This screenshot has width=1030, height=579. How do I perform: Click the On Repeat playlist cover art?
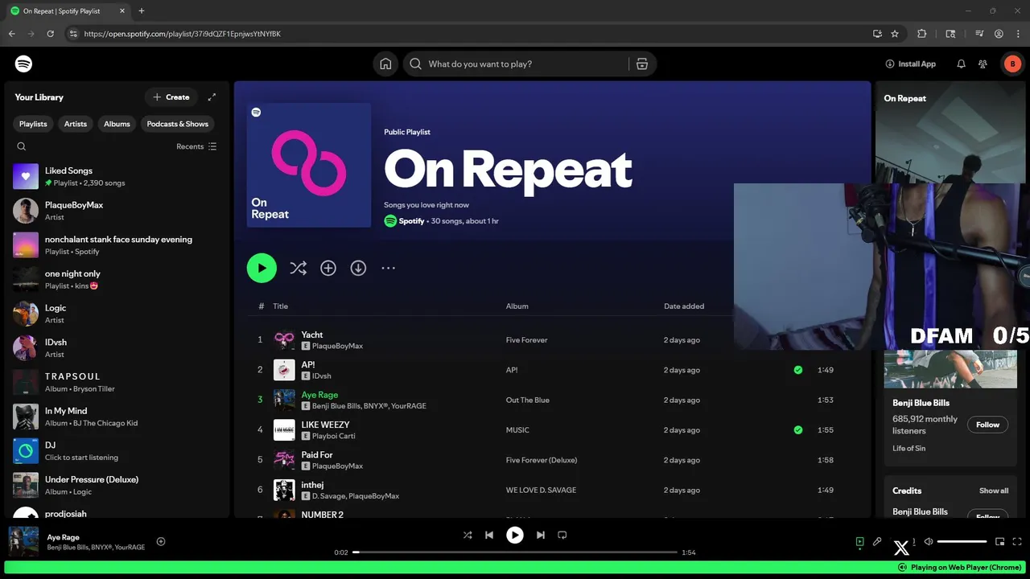click(308, 165)
